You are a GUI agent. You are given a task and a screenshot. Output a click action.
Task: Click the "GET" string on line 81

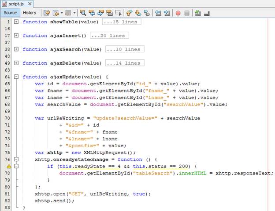(76, 194)
